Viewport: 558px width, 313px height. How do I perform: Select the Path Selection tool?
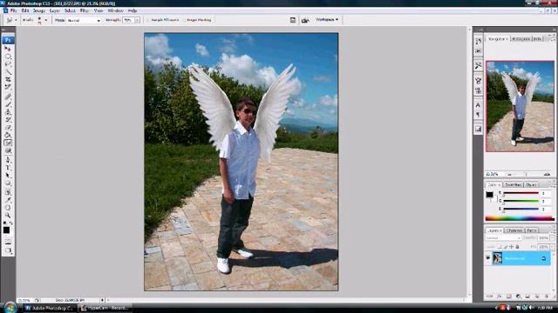(8, 176)
